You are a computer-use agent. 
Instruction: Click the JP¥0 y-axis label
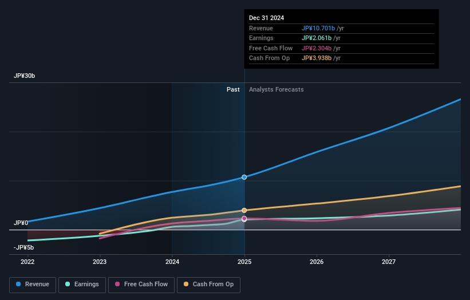[x=21, y=223]
